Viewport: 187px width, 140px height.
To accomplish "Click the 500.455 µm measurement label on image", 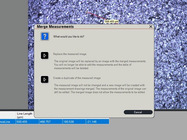I will 112,21.
